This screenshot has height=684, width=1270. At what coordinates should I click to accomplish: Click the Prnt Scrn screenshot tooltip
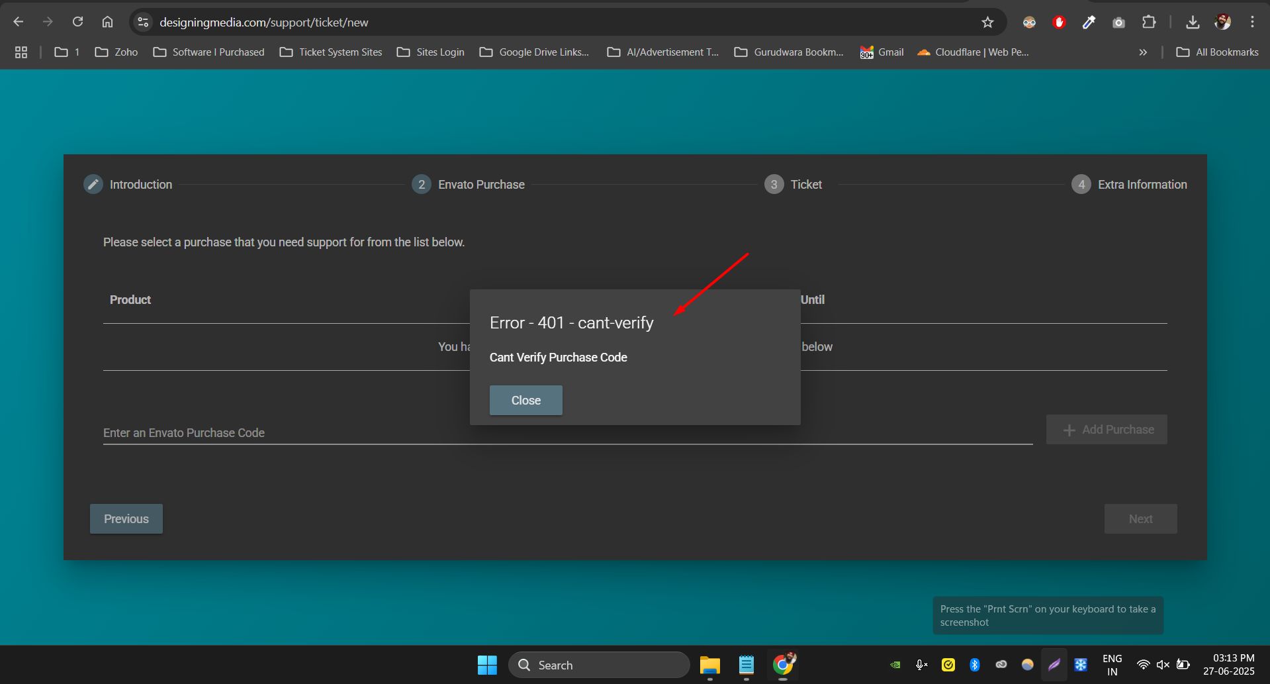(x=1048, y=616)
